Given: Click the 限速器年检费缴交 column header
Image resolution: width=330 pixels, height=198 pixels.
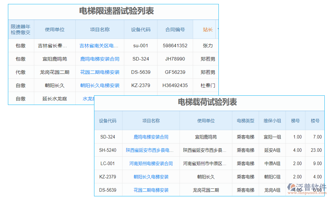Looking at the screenshot, I should pyautogui.click(x=21, y=29).
